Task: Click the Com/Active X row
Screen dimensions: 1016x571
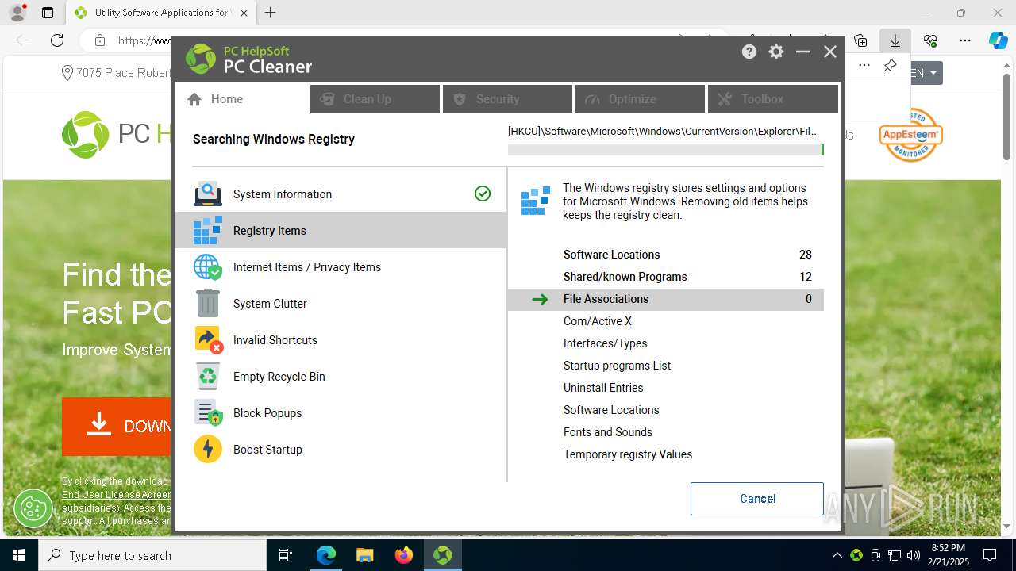Action: 666,321
